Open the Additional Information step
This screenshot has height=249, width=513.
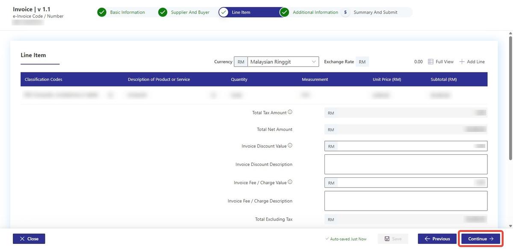315,12
